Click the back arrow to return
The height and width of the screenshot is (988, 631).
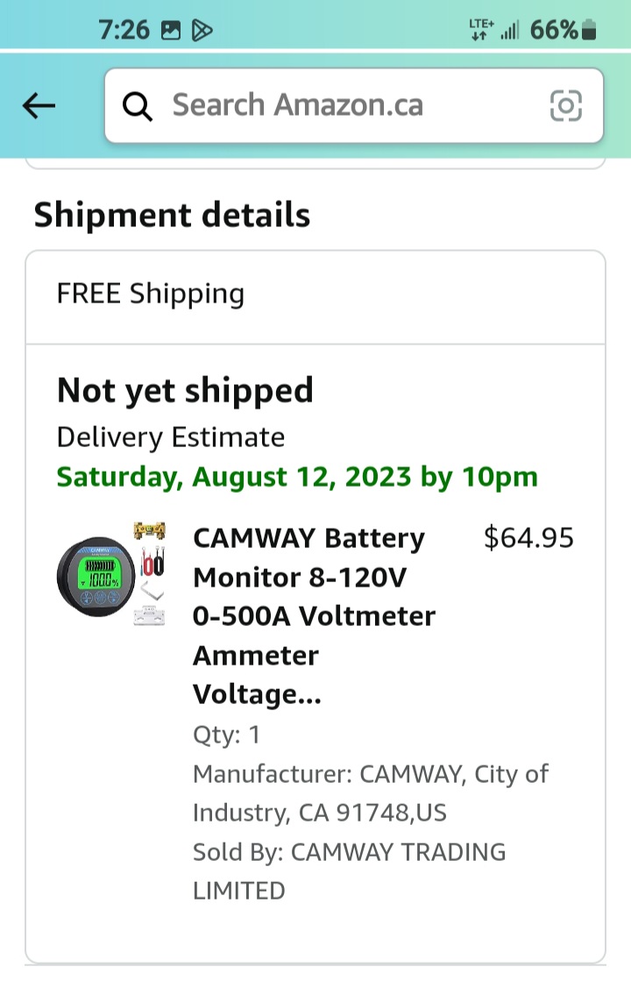pyautogui.click(x=39, y=105)
